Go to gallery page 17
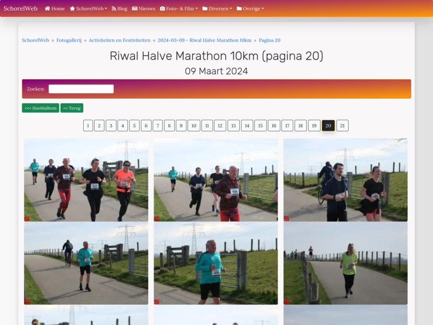 tap(287, 126)
